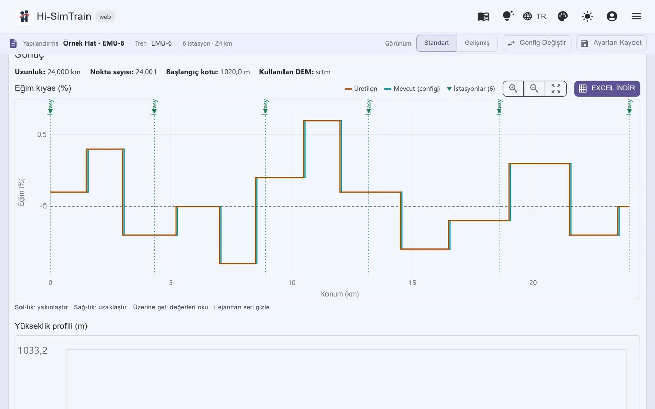Image resolution: width=655 pixels, height=409 pixels.
Task: Open the color palette theme icon
Action: point(563,16)
